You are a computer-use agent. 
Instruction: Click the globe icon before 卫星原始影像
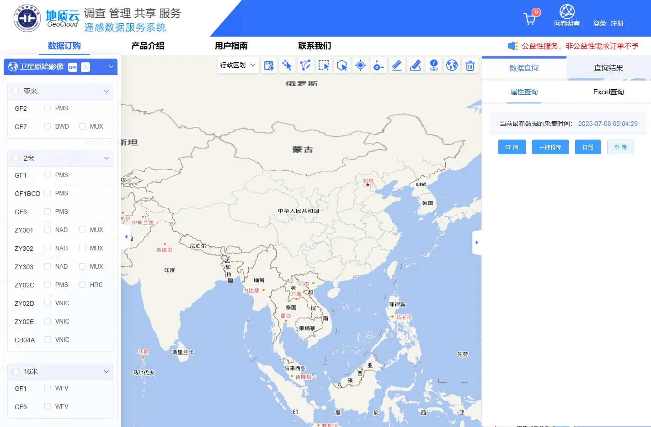(13, 67)
